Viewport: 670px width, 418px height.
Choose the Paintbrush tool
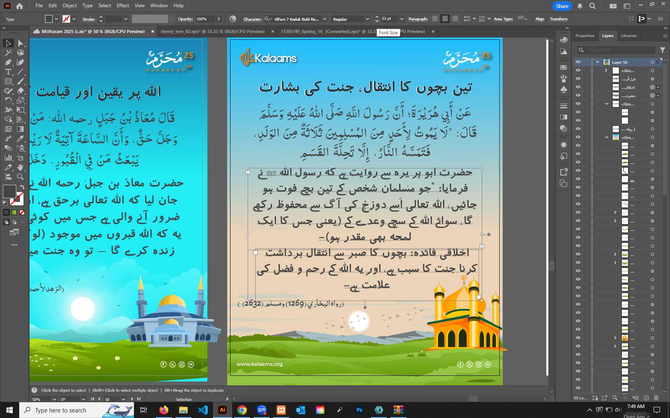pos(20,81)
